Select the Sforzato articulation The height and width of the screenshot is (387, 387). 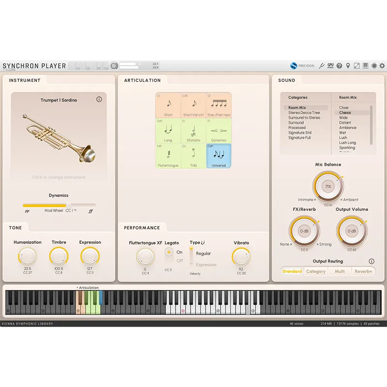tap(193, 131)
